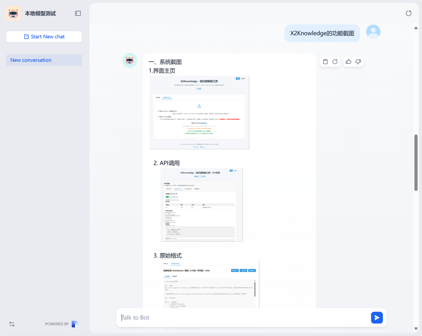
Task: Click the vertical scrollbar thumb
Action: pyautogui.click(x=416, y=163)
